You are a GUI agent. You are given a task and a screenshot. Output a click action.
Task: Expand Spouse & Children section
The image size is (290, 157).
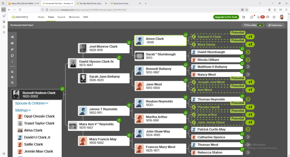32,103
